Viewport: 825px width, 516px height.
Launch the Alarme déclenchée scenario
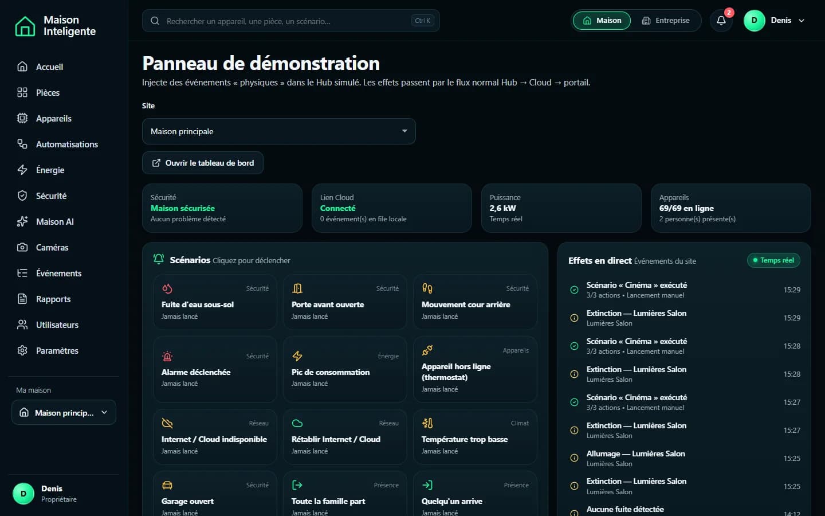(215, 369)
